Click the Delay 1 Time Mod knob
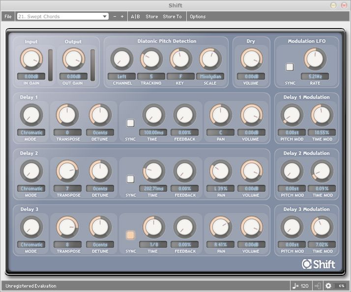Viewport: 351px width, 292px height. point(322,115)
